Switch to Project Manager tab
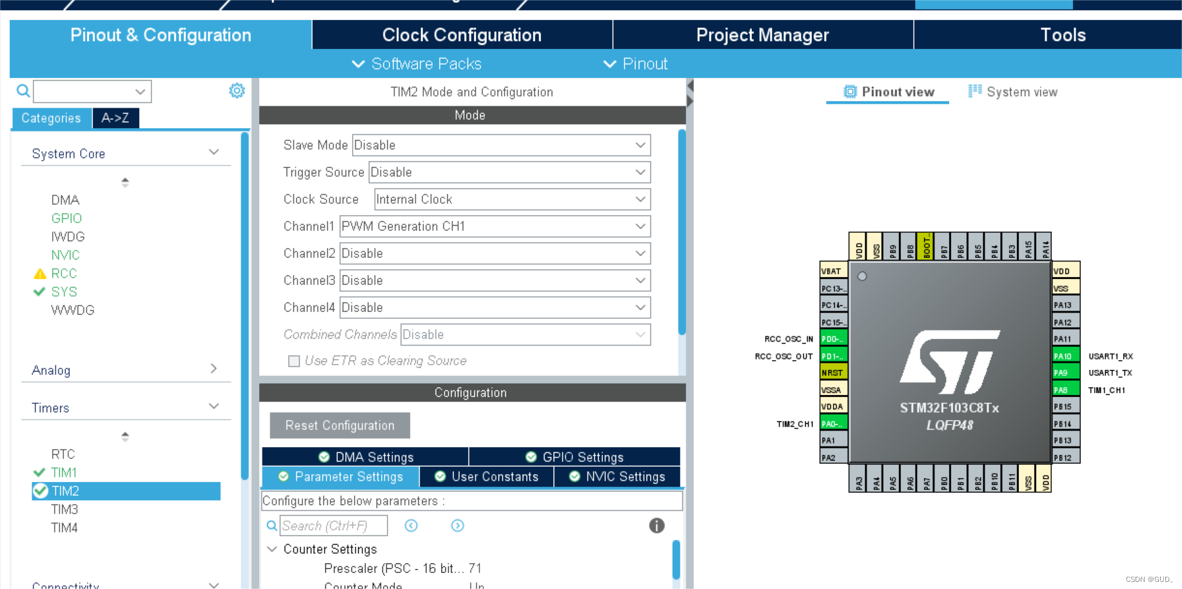This screenshot has width=1182, height=589. coord(762,35)
